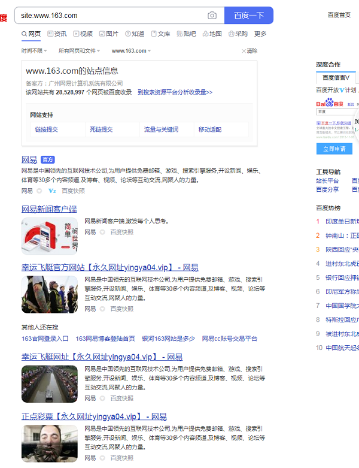
Task: Open the 更多 menu
Action: pyautogui.click(x=260, y=34)
